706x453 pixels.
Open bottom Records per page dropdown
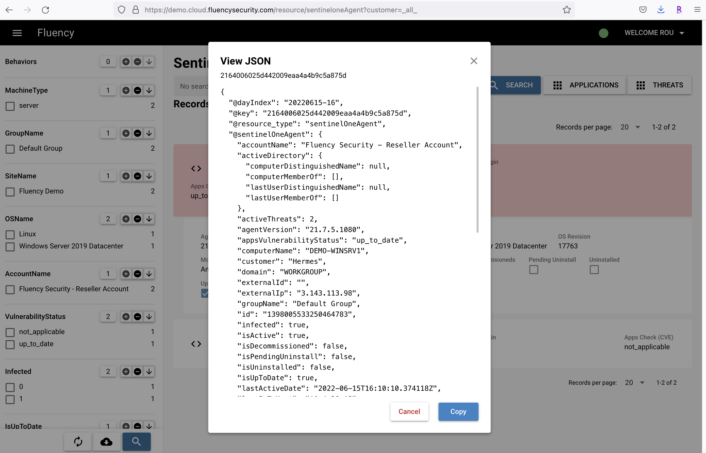tap(635, 382)
